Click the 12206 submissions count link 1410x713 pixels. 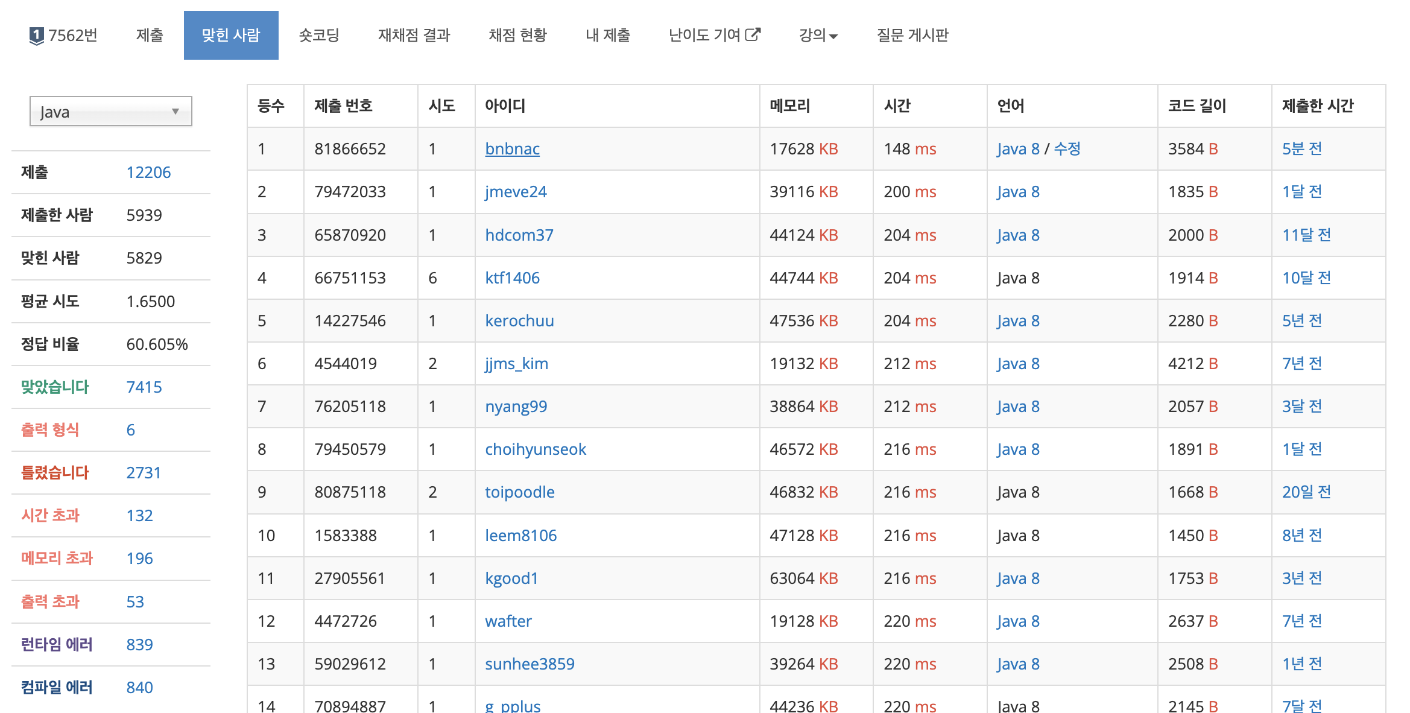[148, 173]
